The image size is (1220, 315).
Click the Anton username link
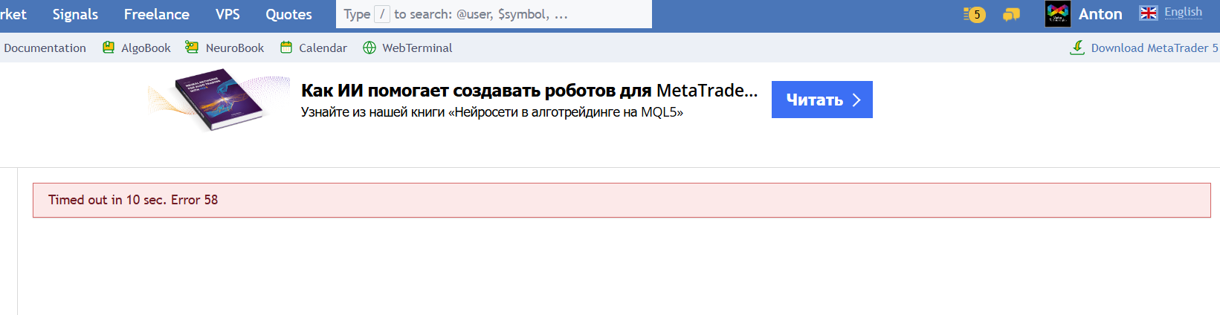pos(1100,14)
